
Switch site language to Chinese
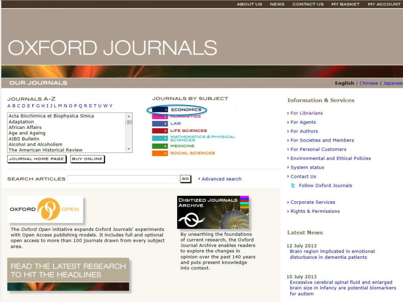[368, 83]
